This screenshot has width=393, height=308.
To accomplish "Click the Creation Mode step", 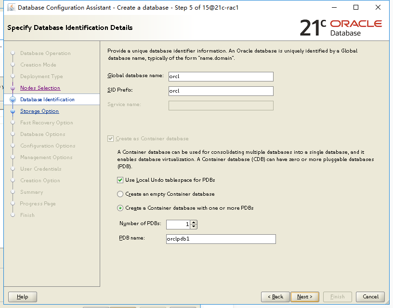I will [38, 65].
